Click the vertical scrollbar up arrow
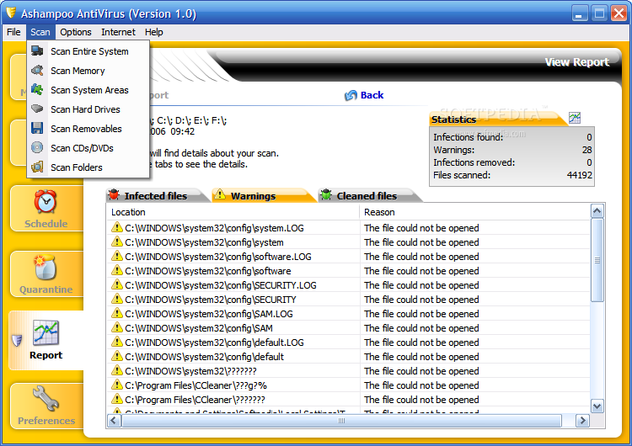This screenshot has width=632, height=446. tap(597, 211)
